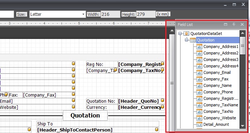Image resolution: width=250 pixels, height=133 pixels.
Task: Select the [Header_QuoNo] report field
Action: (141, 101)
